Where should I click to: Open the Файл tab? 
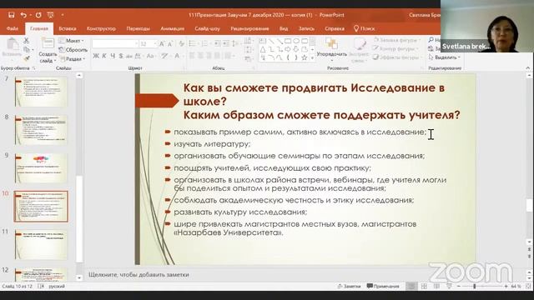[13, 28]
